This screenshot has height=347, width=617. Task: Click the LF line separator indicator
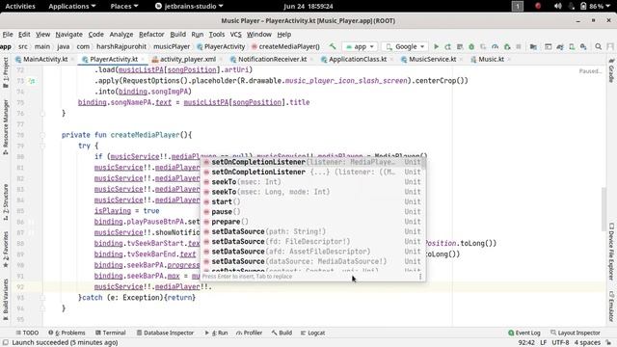click(x=543, y=343)
